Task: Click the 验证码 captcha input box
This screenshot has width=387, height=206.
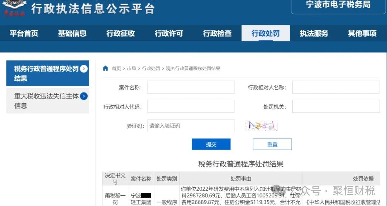Action: point(191,126)
